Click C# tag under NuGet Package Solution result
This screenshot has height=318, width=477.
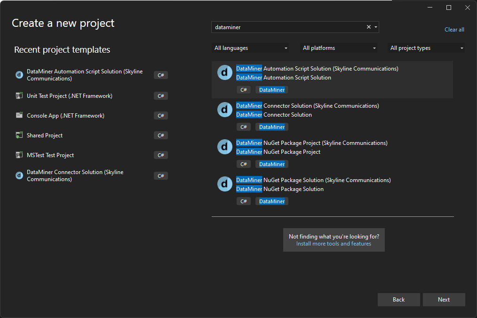tap(244, 201)
